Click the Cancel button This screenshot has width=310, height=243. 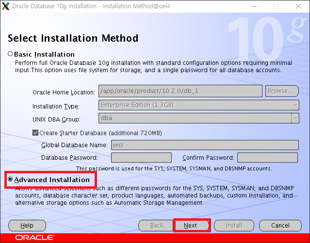tap(280, 226)
